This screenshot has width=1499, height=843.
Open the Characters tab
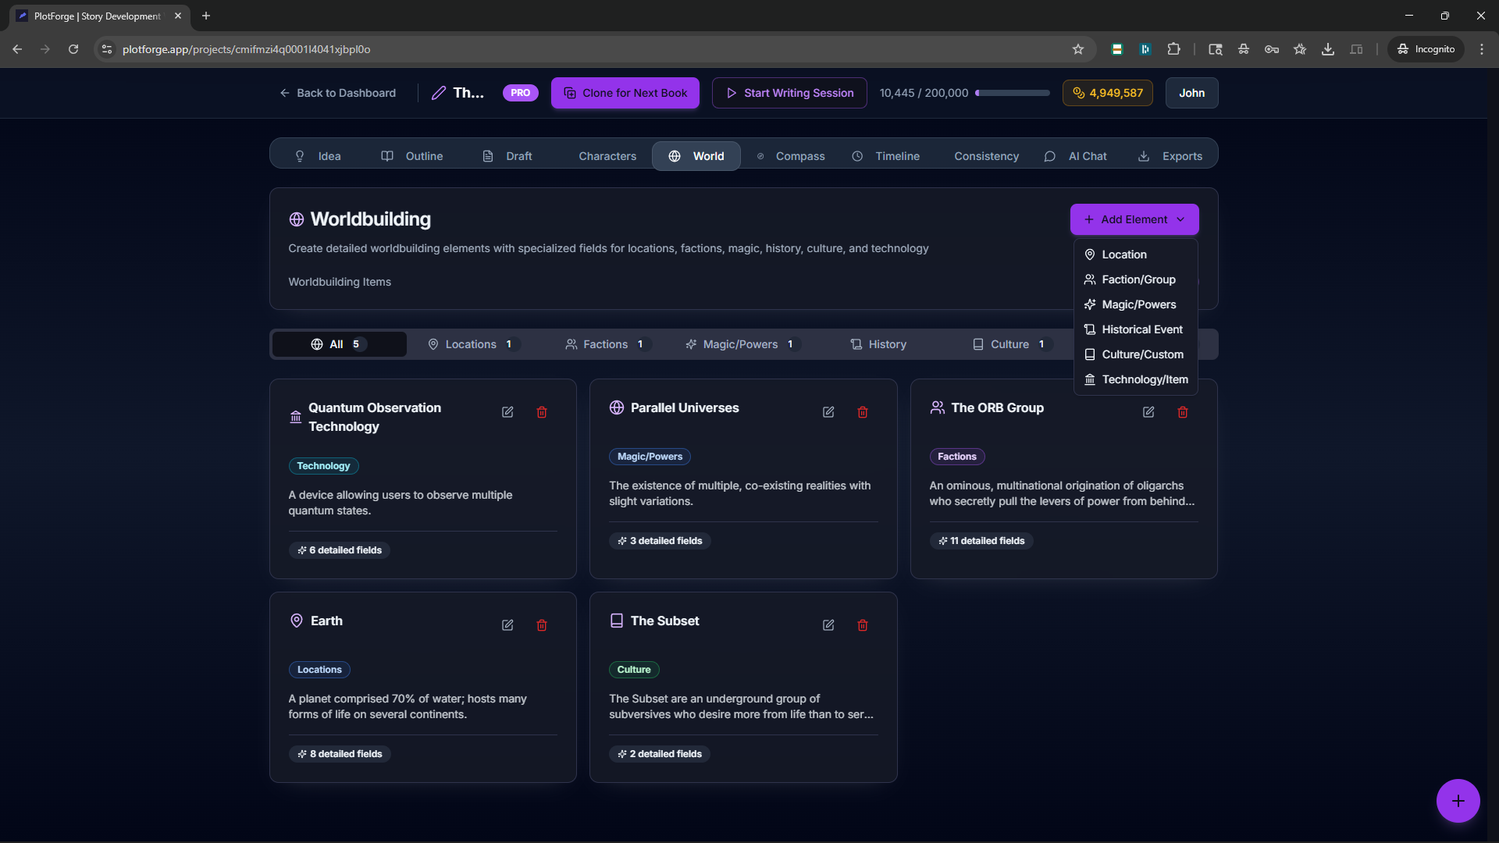point(607,156)
